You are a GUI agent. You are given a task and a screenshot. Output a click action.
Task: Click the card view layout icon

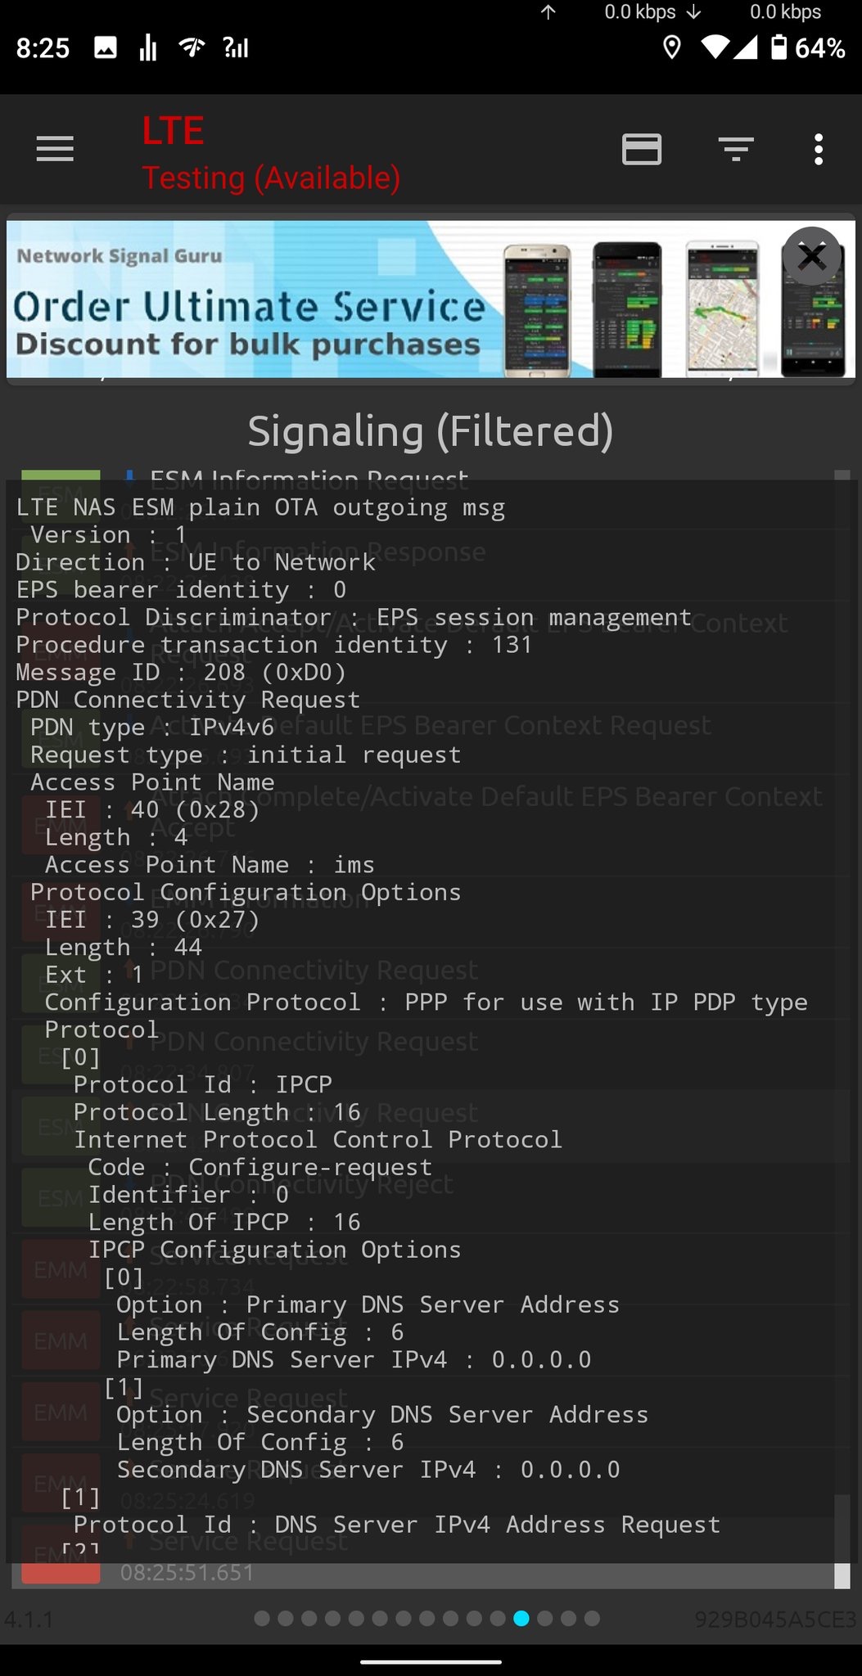click(642, 149)
